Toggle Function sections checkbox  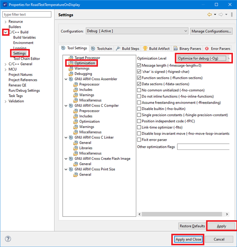click(139, 78)
